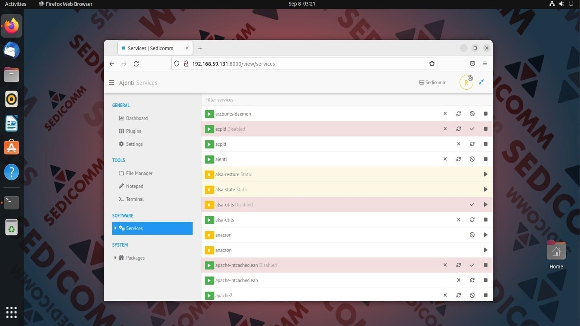Restart the apache-htcacheclean Disabled service
The height and width of the screenshot is (326, 580).
458,265
